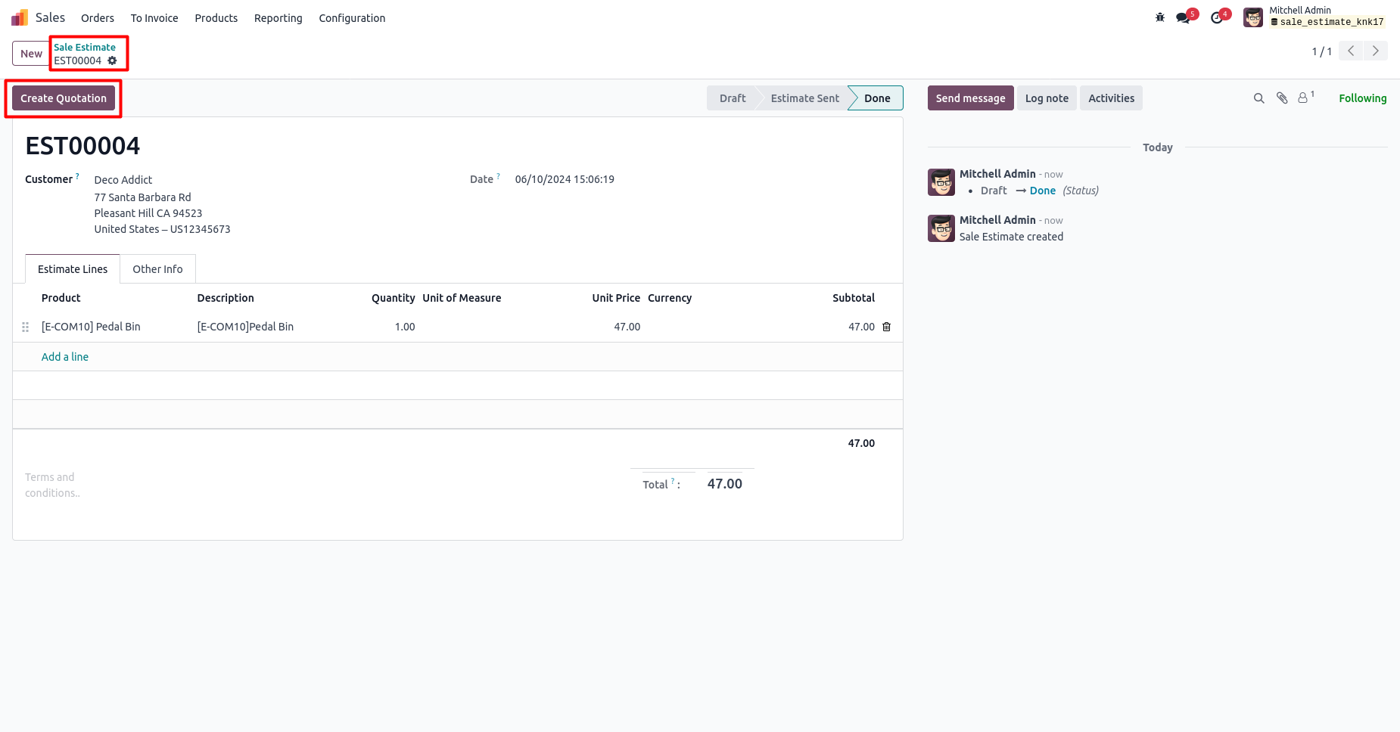Go to the previous record arrow
Image resolution: width=1400 pixels, height=732 pixels.
(x=1351, y=51)
